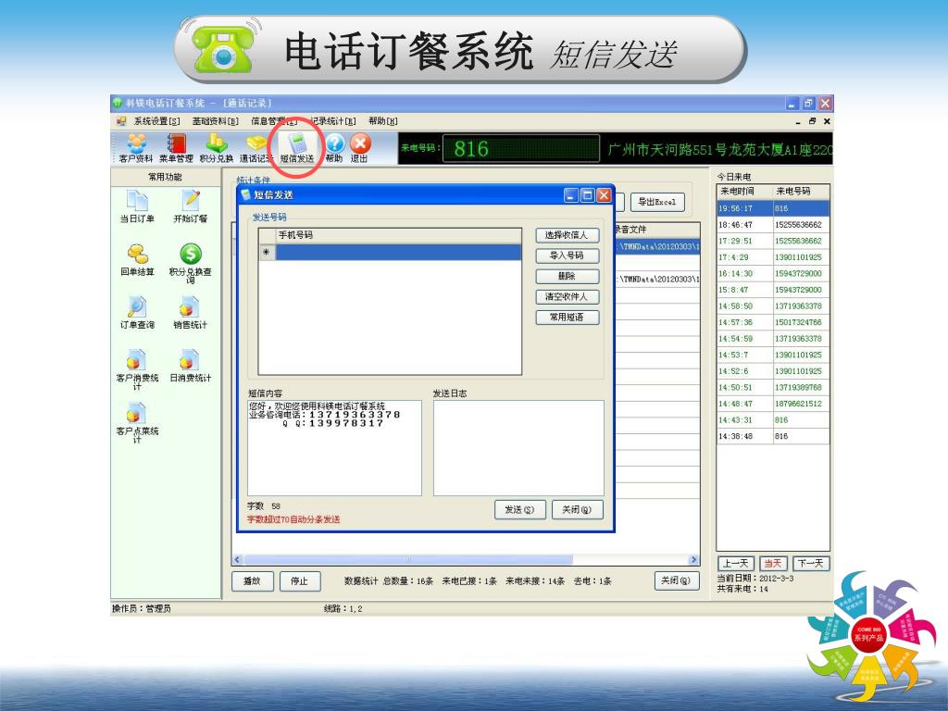Click the 清空收件人 button

[x=568, y=297]
